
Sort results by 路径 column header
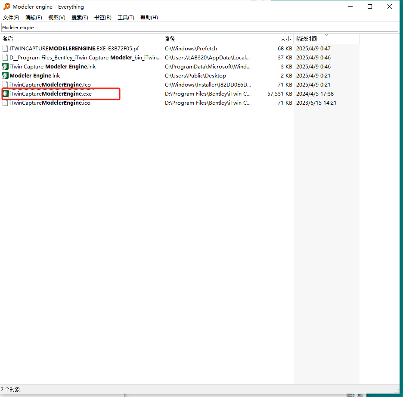tap(207, 39)
